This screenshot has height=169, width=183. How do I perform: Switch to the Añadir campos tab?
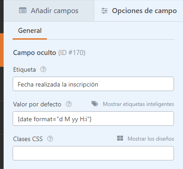(49, 11)
